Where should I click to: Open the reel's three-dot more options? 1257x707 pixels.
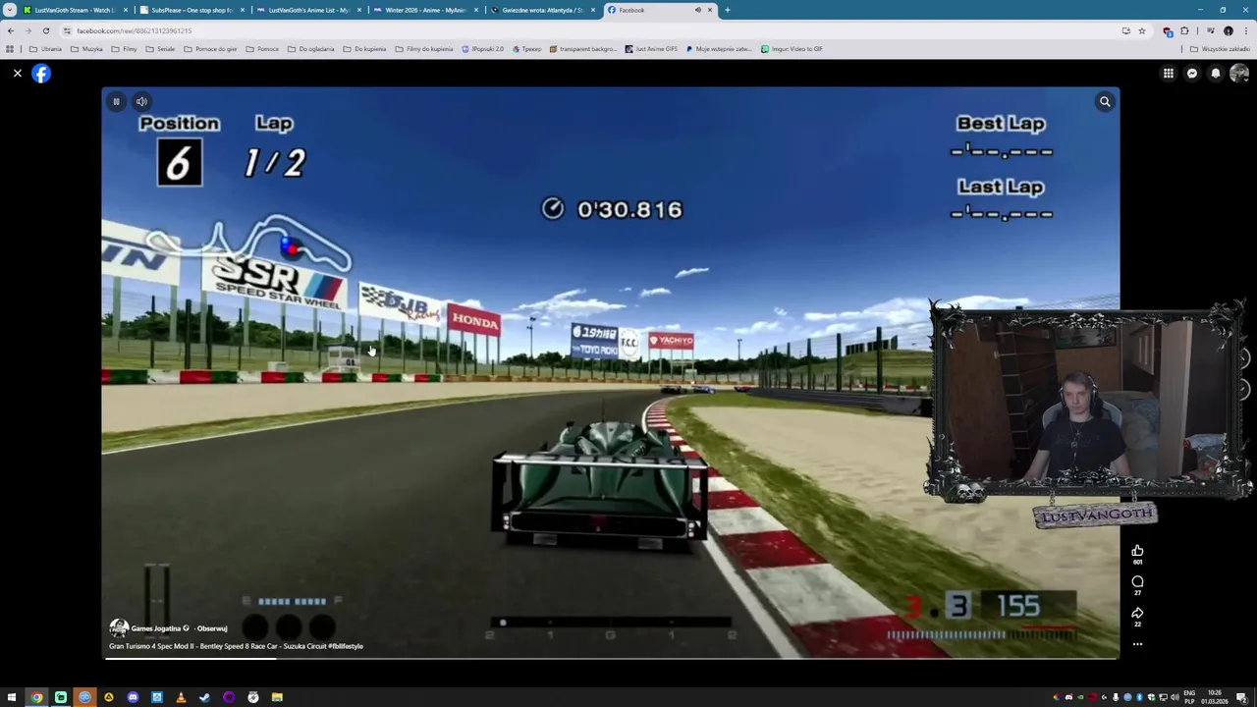tap(1137, 644)
